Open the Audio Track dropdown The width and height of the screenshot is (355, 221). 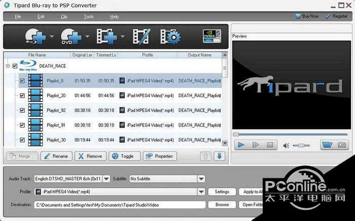(106, 179)
